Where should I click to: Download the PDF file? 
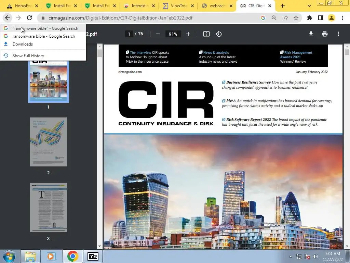311,34
